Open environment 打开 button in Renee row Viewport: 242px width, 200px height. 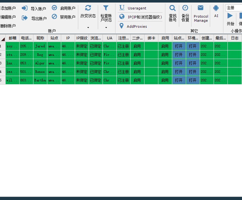pyautogui.click(x=193, y=72)
